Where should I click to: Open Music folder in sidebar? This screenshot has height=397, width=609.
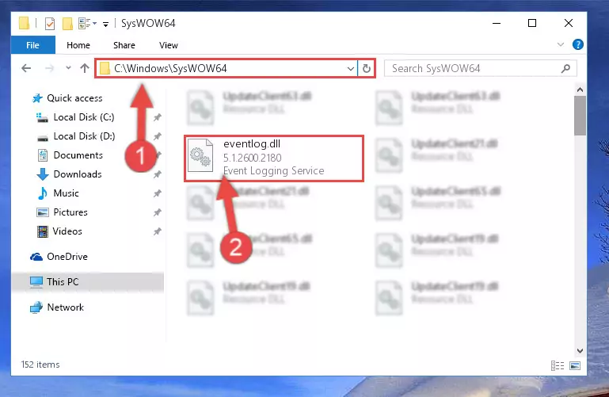point(66,193)
